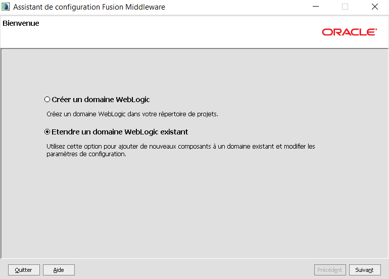This screenshot has width=389, height=279.
Task: Click the empty space between Aide and Précédent
Action: coord(194,270)
